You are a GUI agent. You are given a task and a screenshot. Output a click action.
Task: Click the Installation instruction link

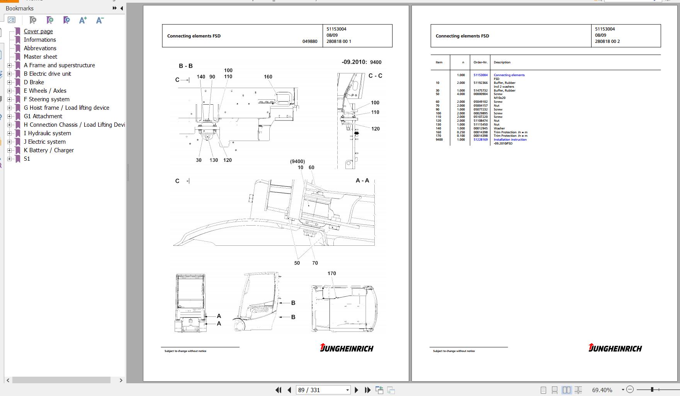pyautogui.click(x=510, y=139)
